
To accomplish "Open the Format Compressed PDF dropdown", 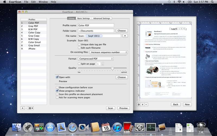I will coord(96,59).
